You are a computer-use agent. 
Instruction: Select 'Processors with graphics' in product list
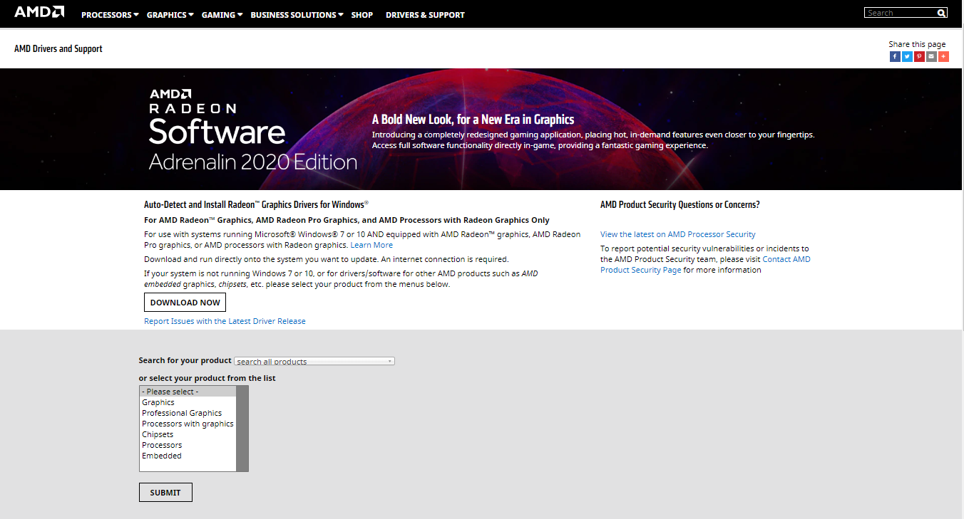(188, 424)
